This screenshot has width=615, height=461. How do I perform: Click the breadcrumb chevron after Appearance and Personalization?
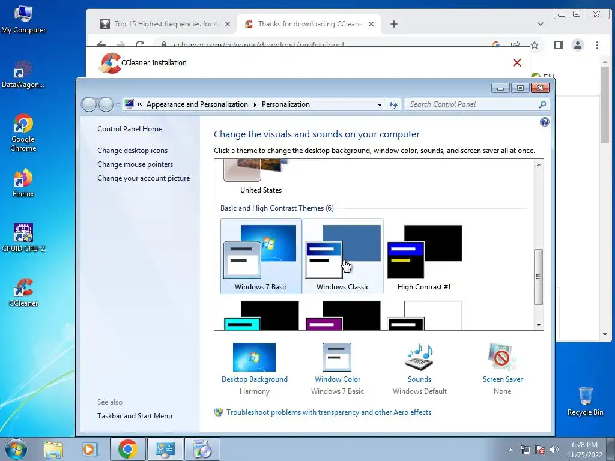click(x=255, y=104)
